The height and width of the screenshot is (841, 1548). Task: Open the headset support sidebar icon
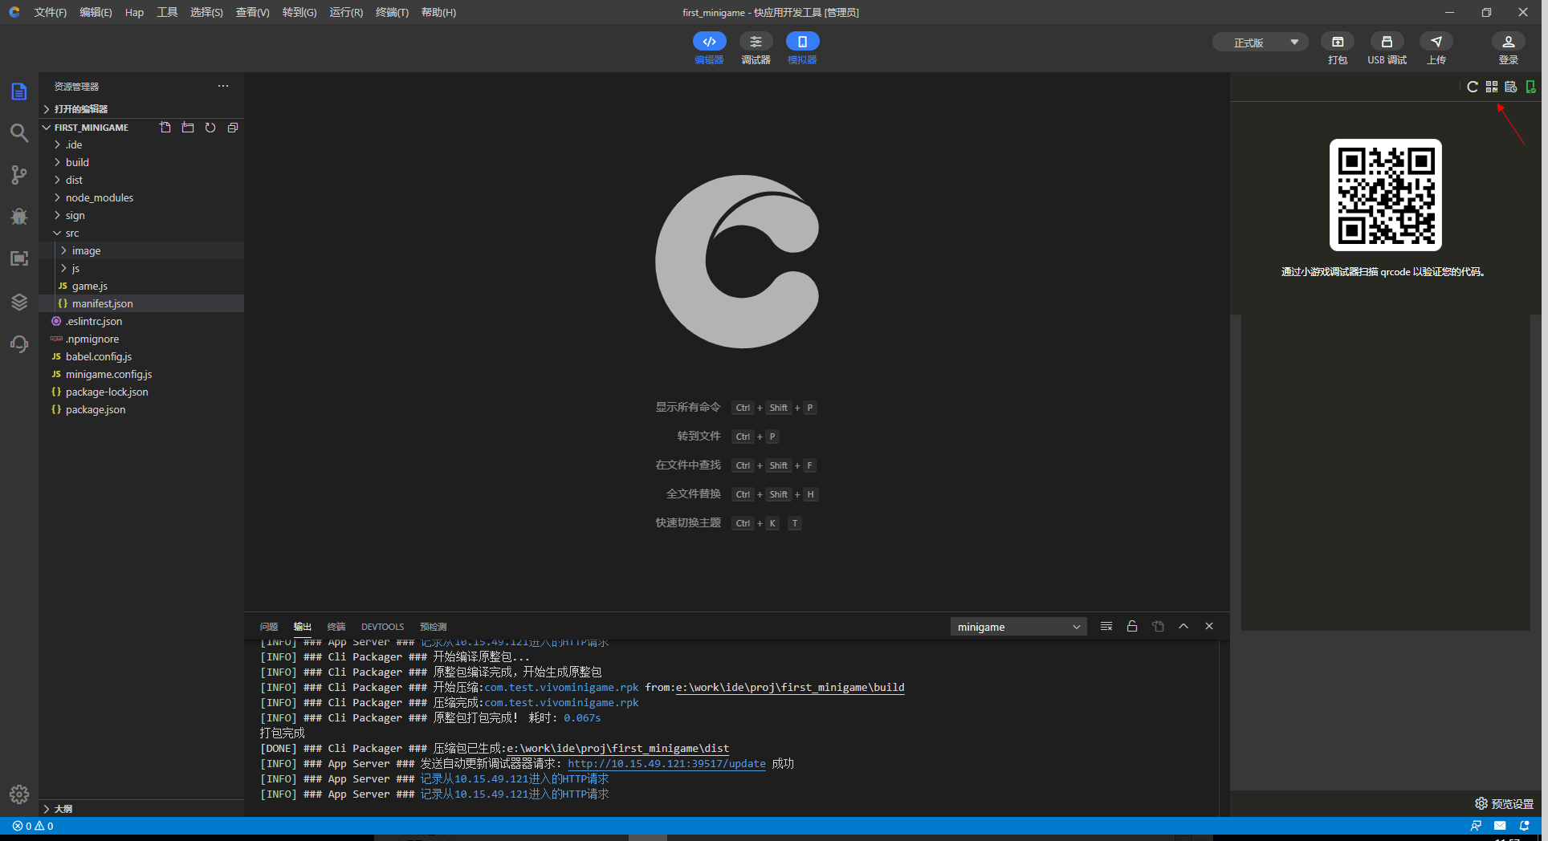point(19,343)
